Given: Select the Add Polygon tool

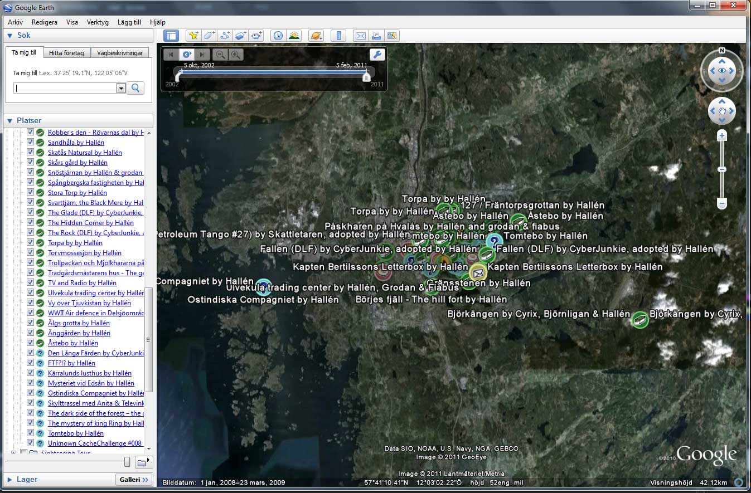Looking at the screenshot, I should (x=209, y=36).
